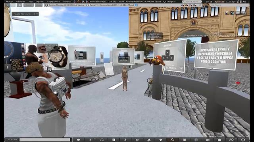Touch the wristwatch advertisement poster

pyautogui.click(x=58, y=56)
